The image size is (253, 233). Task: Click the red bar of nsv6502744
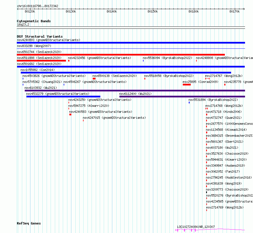pyautogui.click(x=121, y=55)
